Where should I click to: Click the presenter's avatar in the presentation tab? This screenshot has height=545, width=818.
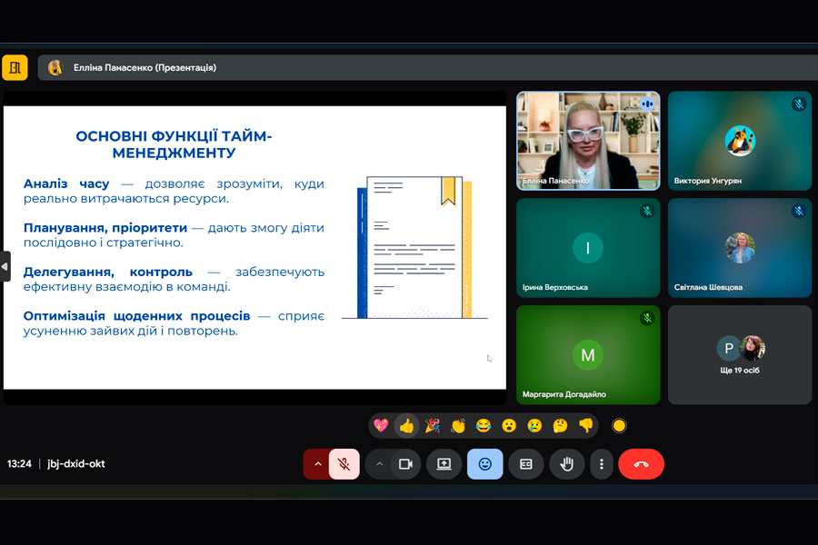tap(55, 67)
